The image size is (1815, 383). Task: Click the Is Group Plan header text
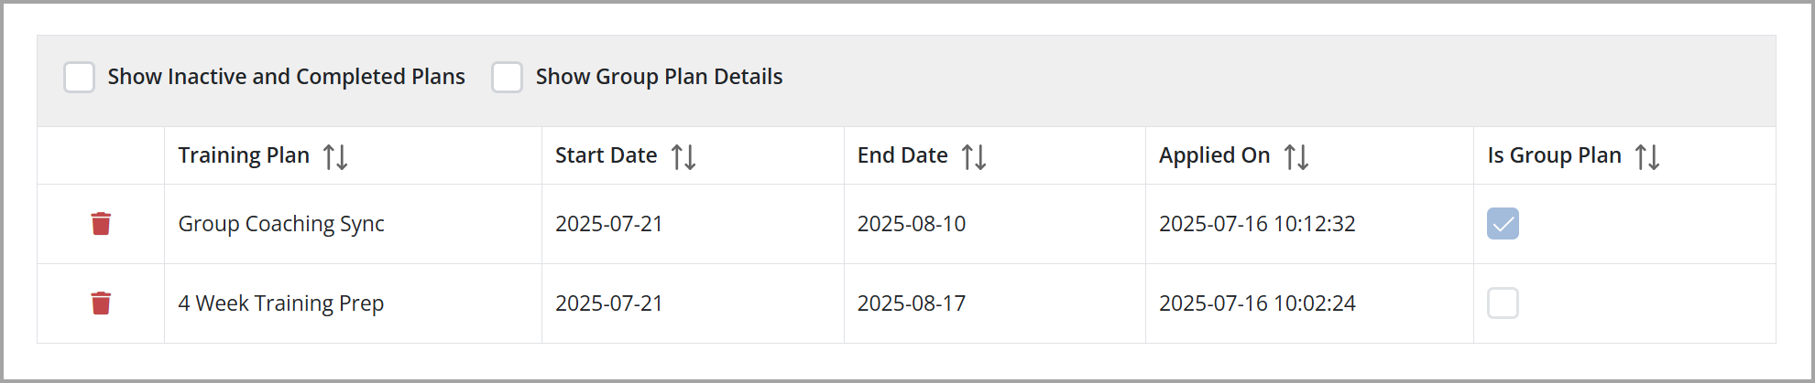1554,155
